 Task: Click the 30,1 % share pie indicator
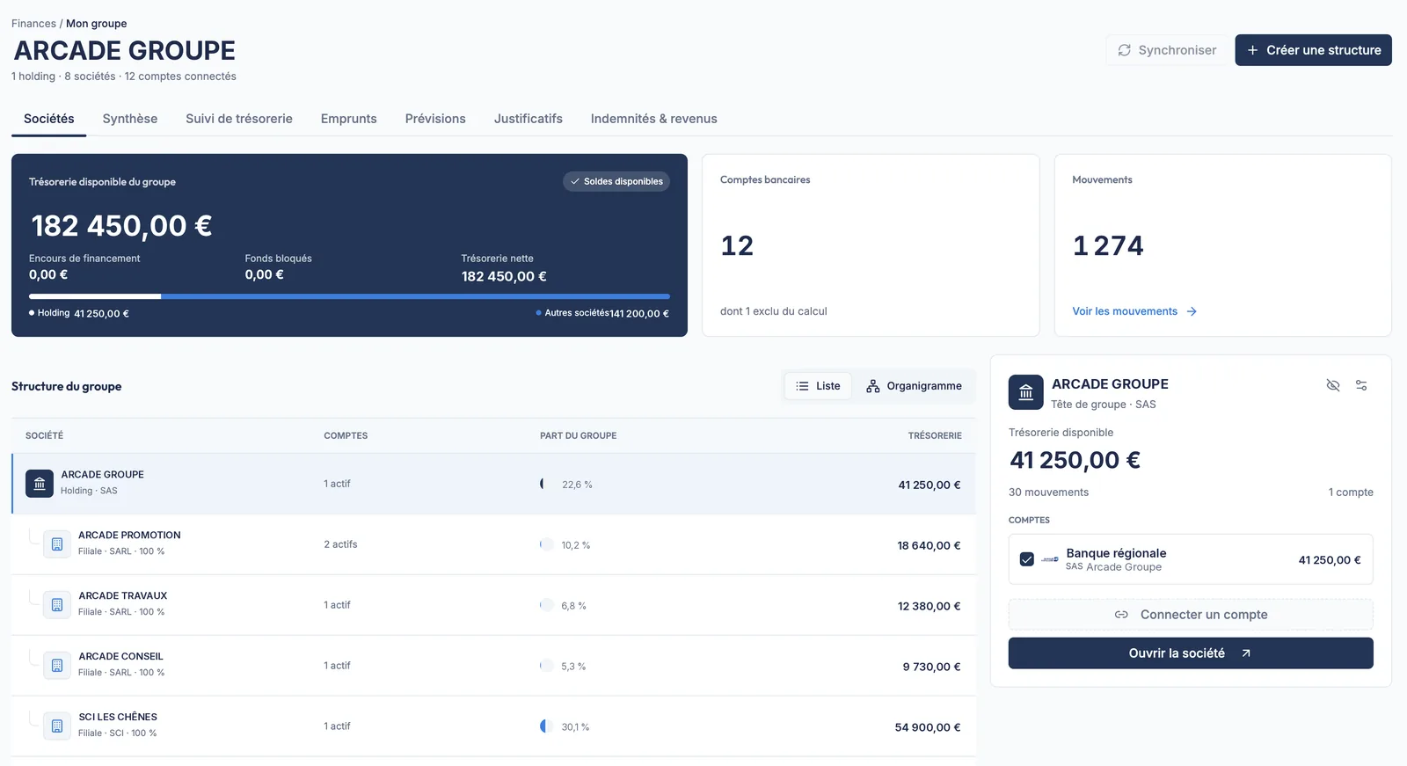pyautogui.click(x=546, y=726)
